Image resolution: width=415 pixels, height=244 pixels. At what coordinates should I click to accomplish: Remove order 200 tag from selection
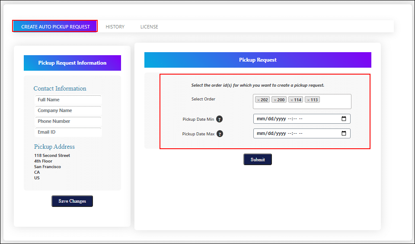(x=275, y=100)
